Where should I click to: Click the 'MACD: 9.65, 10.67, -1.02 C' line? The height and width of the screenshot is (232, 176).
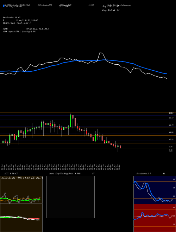click(17, 23)
